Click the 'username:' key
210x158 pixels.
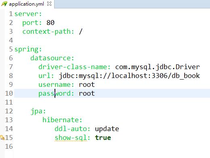57,85
